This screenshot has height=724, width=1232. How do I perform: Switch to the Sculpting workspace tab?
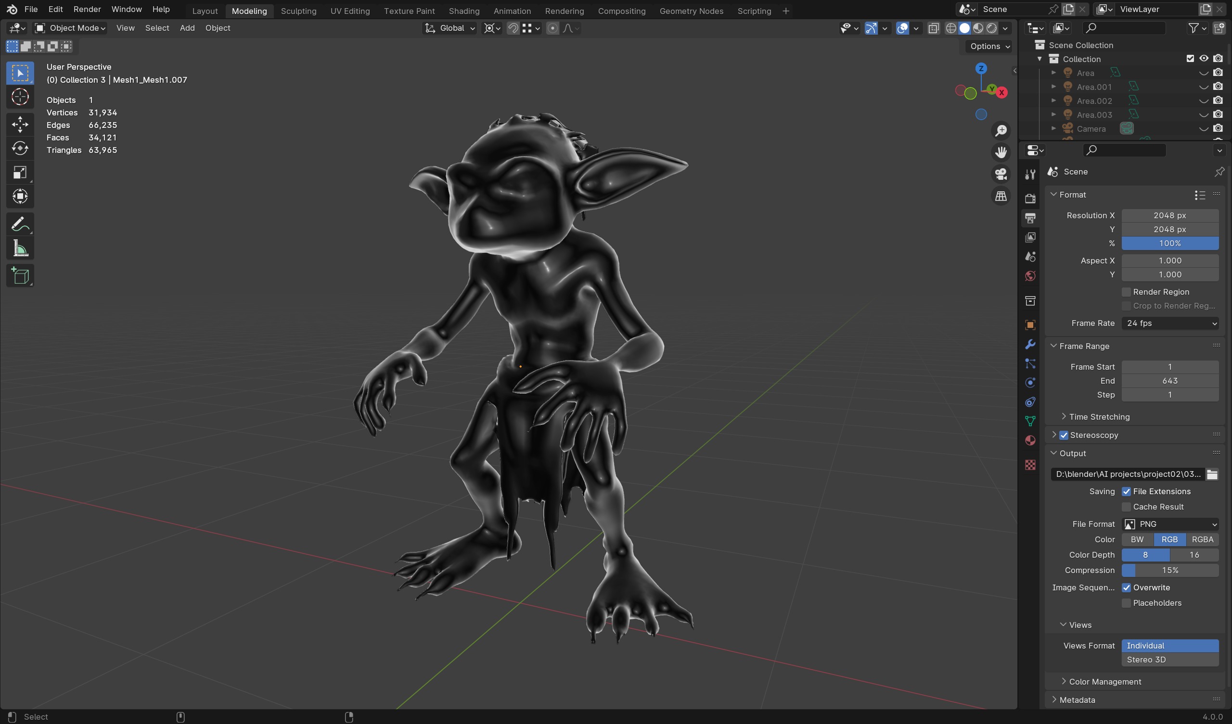[x=298, y=11]
